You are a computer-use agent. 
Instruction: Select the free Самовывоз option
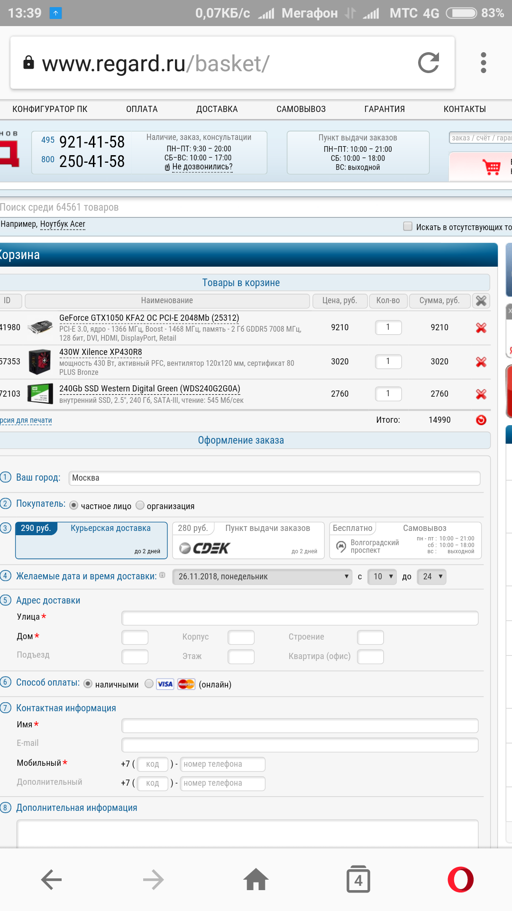[x=405, y=540]
